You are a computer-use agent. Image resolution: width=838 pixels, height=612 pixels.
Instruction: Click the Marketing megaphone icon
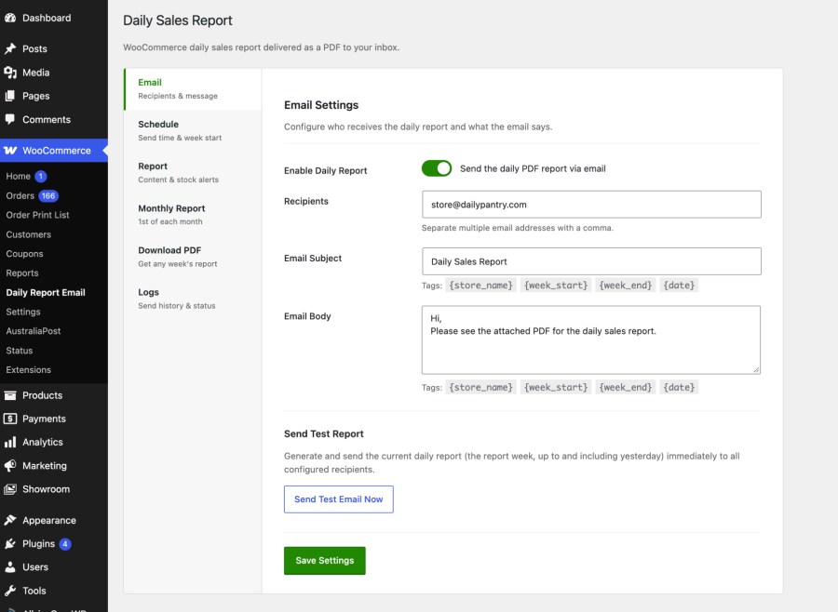pos(10,466)
